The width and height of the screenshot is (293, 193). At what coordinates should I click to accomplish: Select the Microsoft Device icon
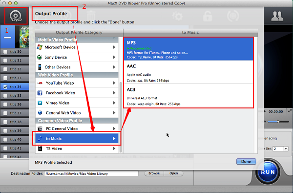click(40, 47)
